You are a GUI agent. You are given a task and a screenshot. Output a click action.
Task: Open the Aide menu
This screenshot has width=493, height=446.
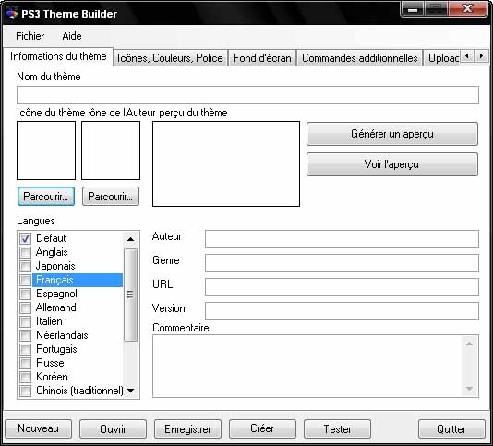click(x=72, y=36)
